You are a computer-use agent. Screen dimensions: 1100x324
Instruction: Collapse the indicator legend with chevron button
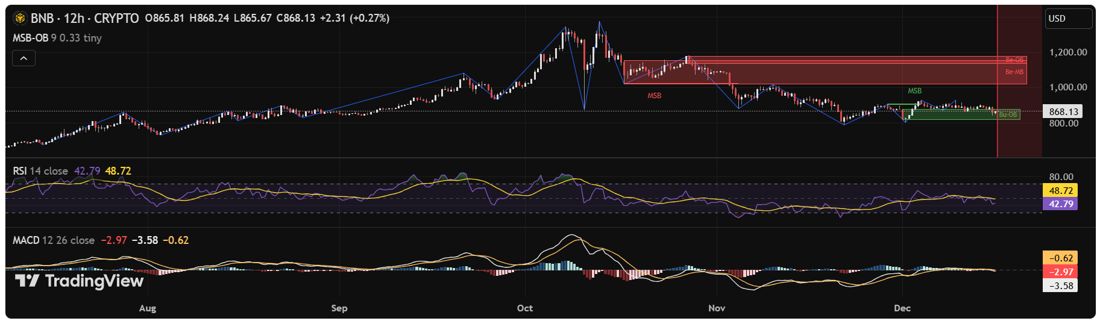24,58
